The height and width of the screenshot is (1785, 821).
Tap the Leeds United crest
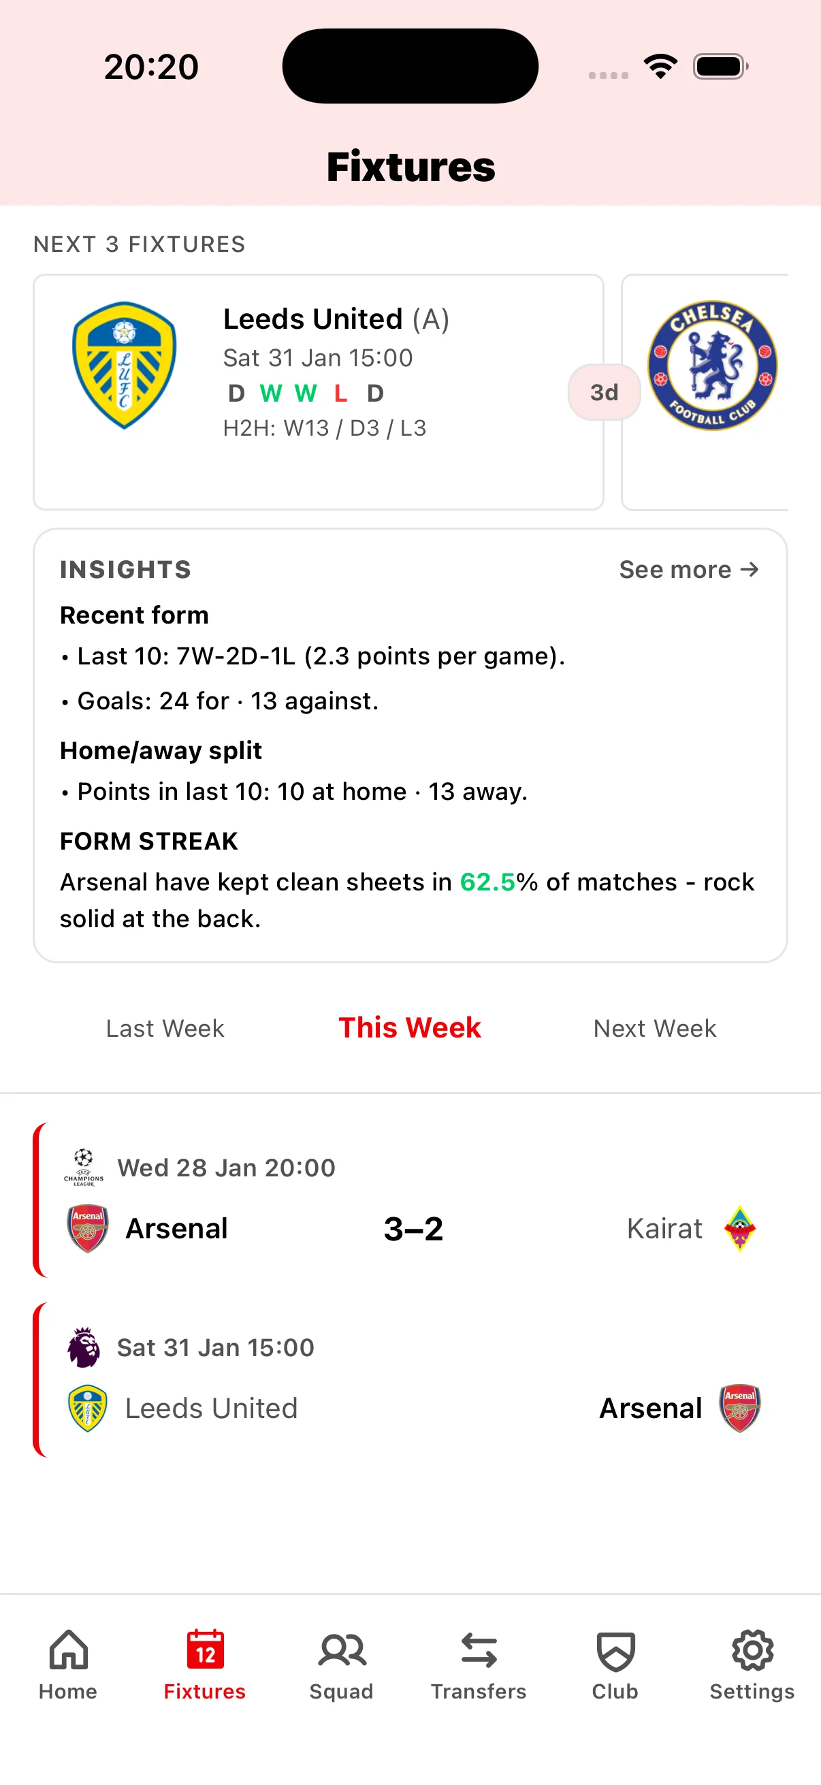point(123,366)
